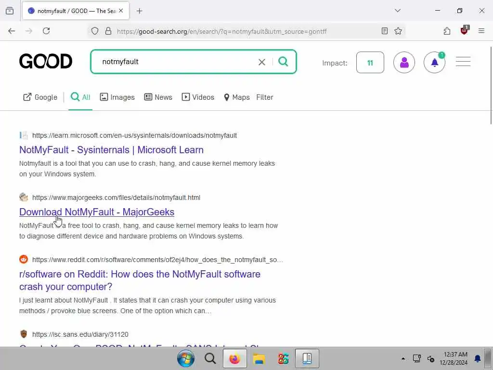Screen dimensions: 493x370
Task: Switch to Maps results
Action: click(x=236, y=97)
